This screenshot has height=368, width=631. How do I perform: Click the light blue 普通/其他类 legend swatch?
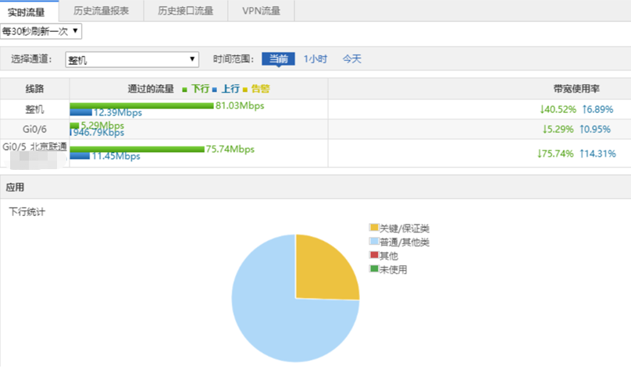[373, 242]
